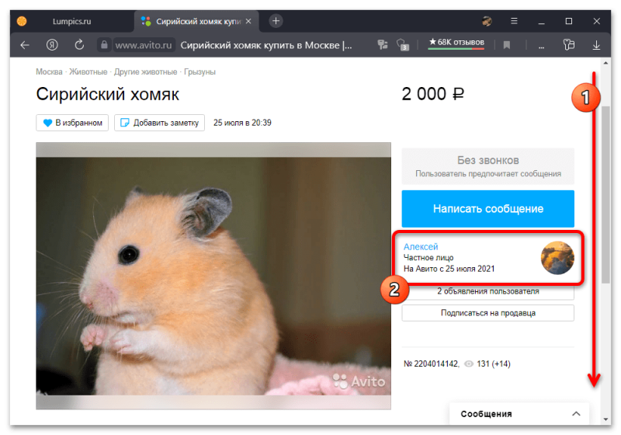Screen dimensions: 621x435
Task: Click the extension icon with badge 3
Action: tap(402, 45)
